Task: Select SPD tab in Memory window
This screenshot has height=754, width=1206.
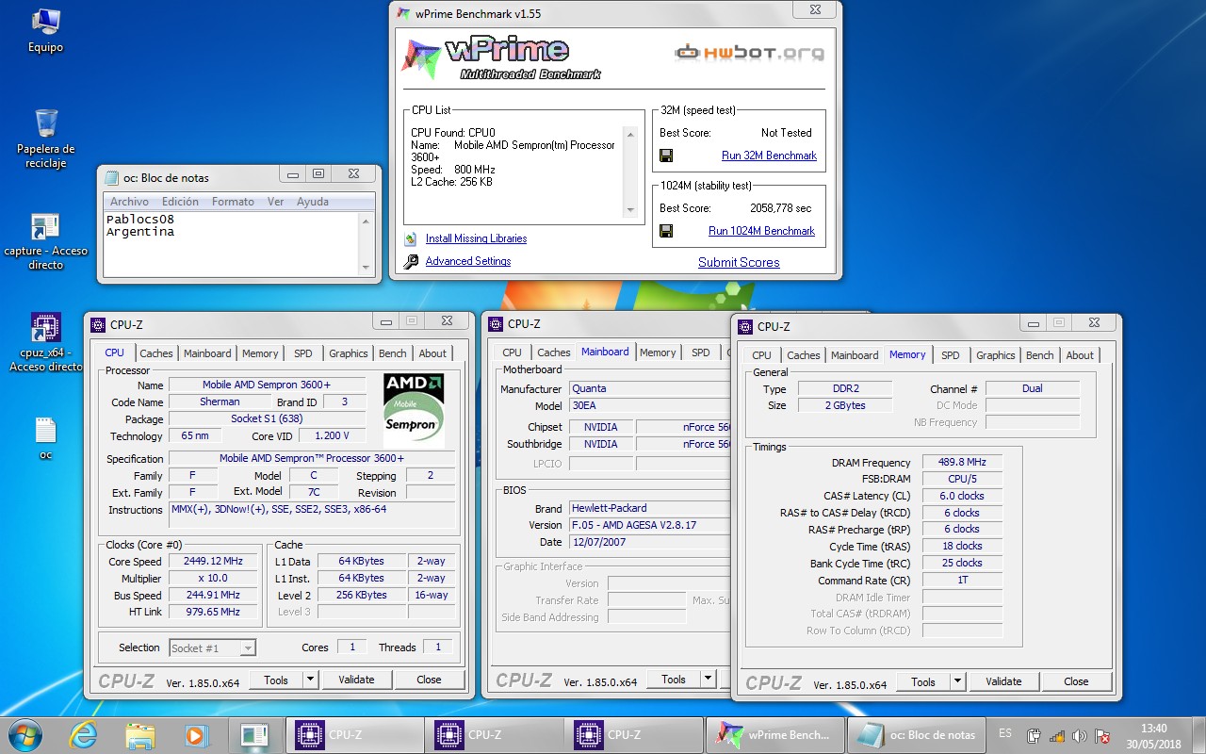Action: tap(951, 355)
